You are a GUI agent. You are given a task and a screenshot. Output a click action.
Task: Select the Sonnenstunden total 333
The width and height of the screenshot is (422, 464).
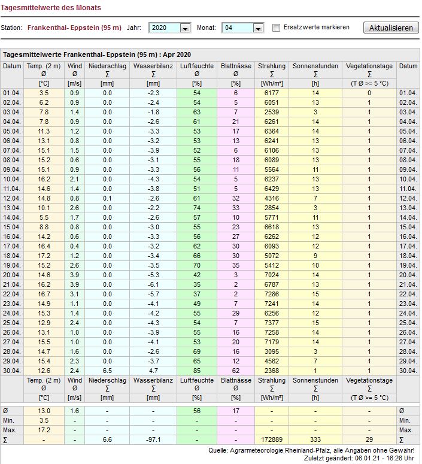point(315,440)
